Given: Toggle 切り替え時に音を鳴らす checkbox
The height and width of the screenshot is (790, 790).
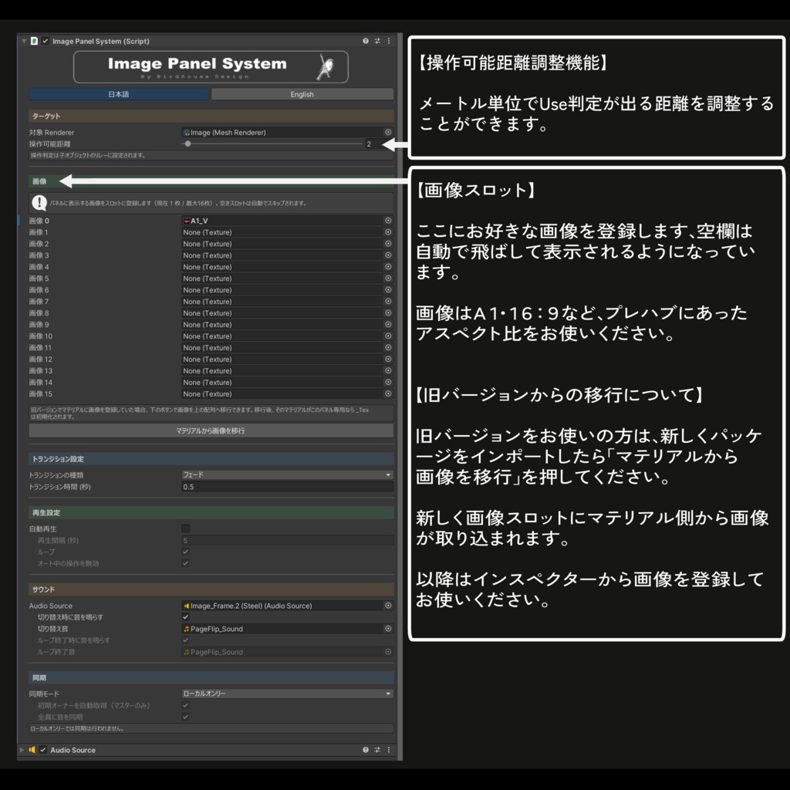Looking at the screenshot, I should (x=185, y=616).
